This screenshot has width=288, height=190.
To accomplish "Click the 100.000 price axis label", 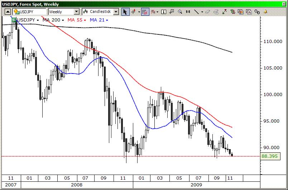I will [273, 95].
